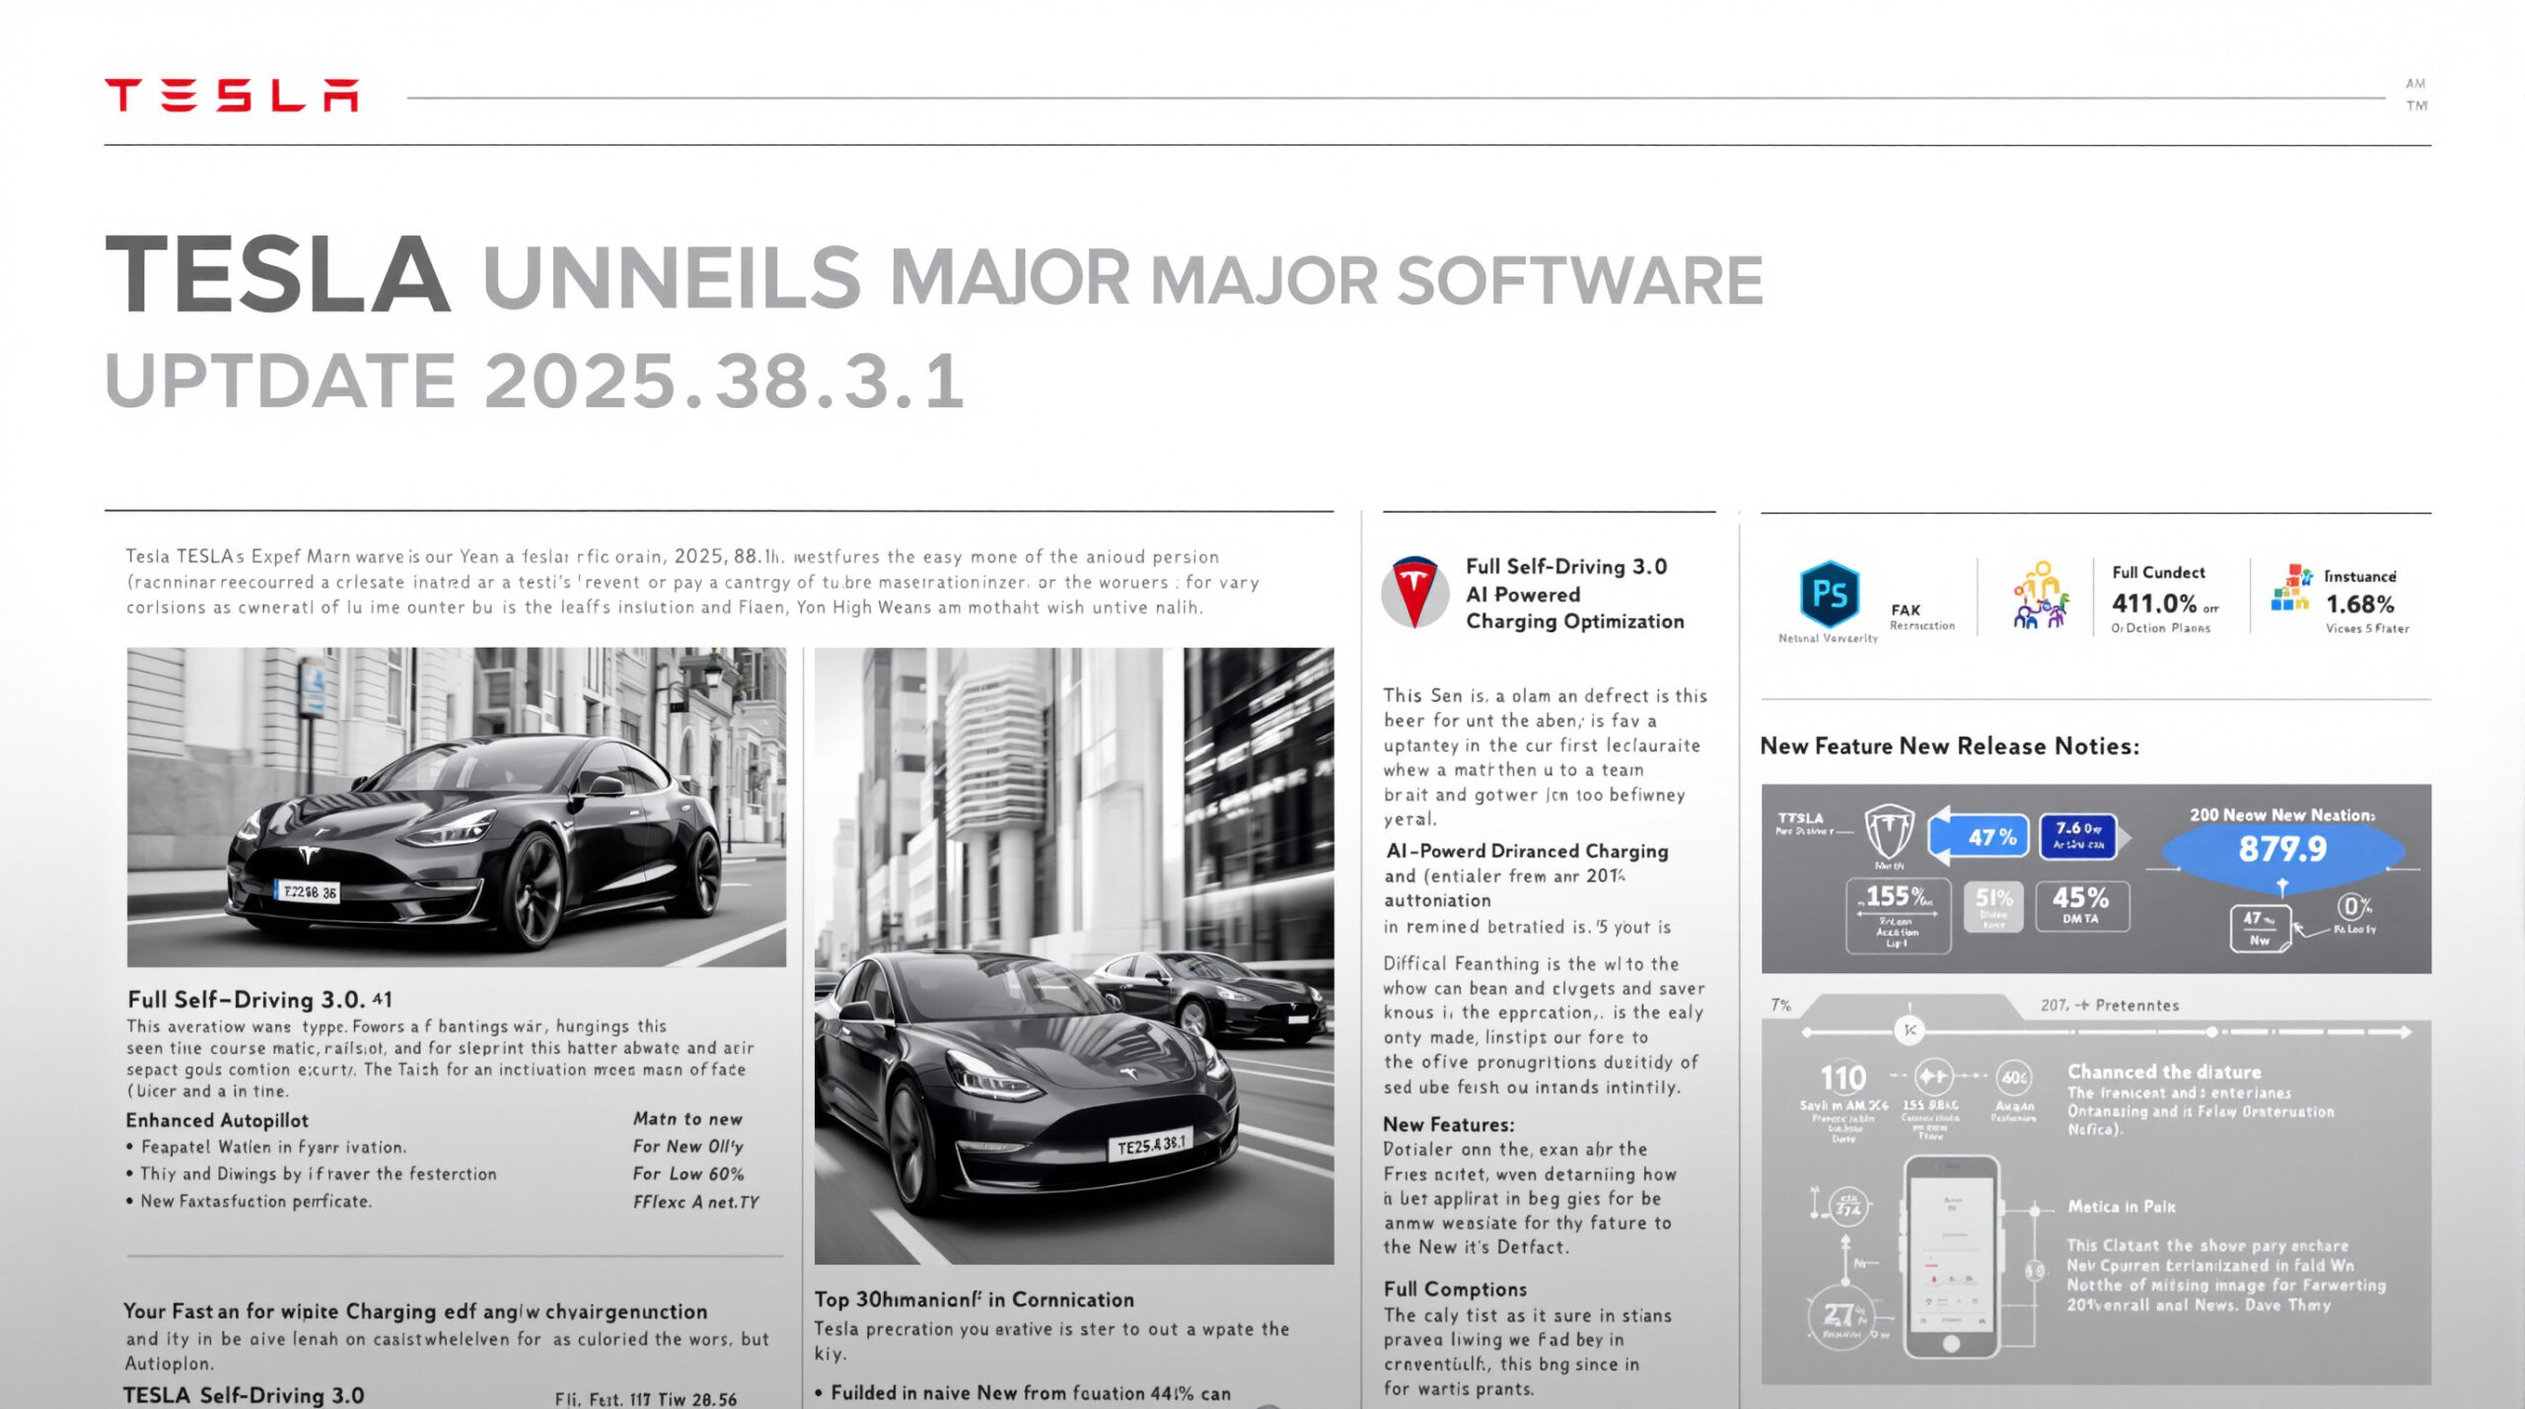The image size is (2525, 1409).
Task: Click the Enhanced Autopillot subheading
Action: pos(217,1120)
